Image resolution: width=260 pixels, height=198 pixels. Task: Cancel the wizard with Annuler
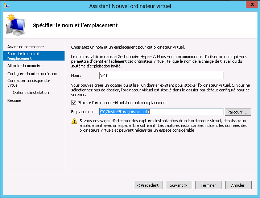[238, 185]
